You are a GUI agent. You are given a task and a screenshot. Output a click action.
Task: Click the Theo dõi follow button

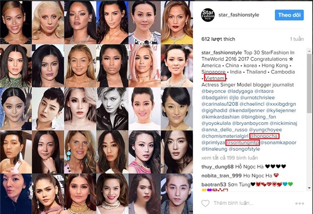[289, 15]
